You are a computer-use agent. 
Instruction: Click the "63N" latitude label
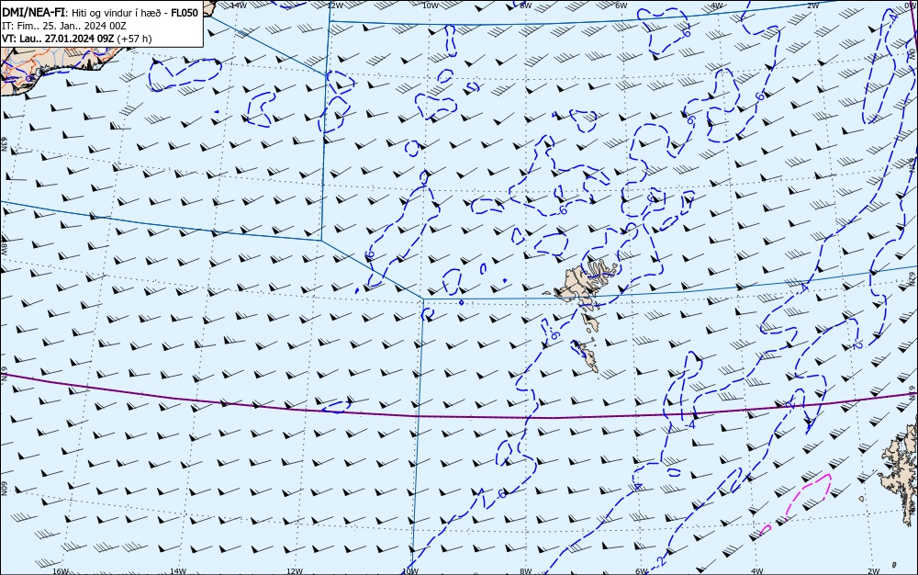click(4, 143)
